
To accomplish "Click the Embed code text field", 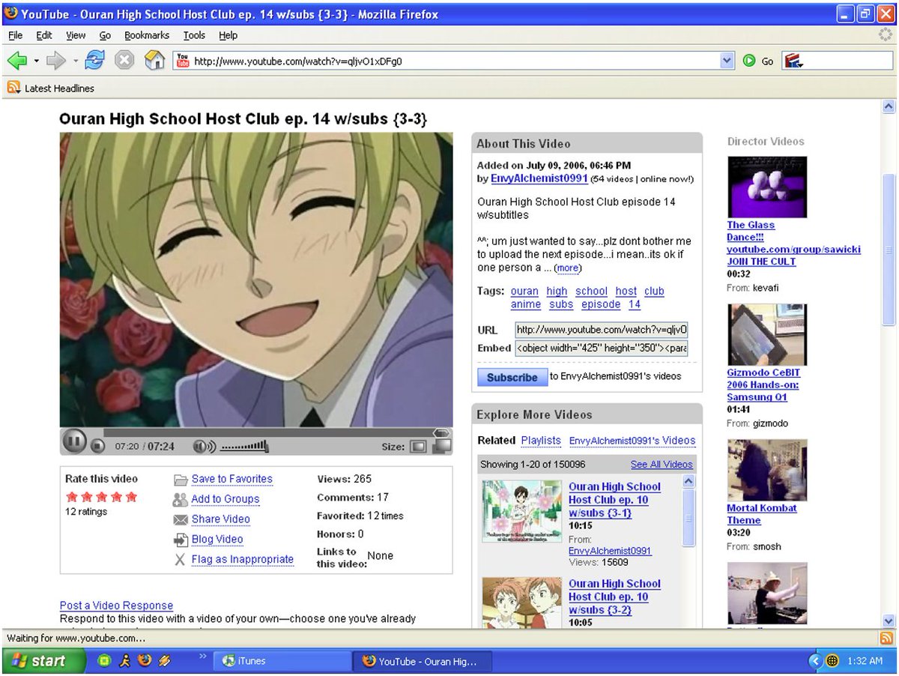I will pos(602,348).
